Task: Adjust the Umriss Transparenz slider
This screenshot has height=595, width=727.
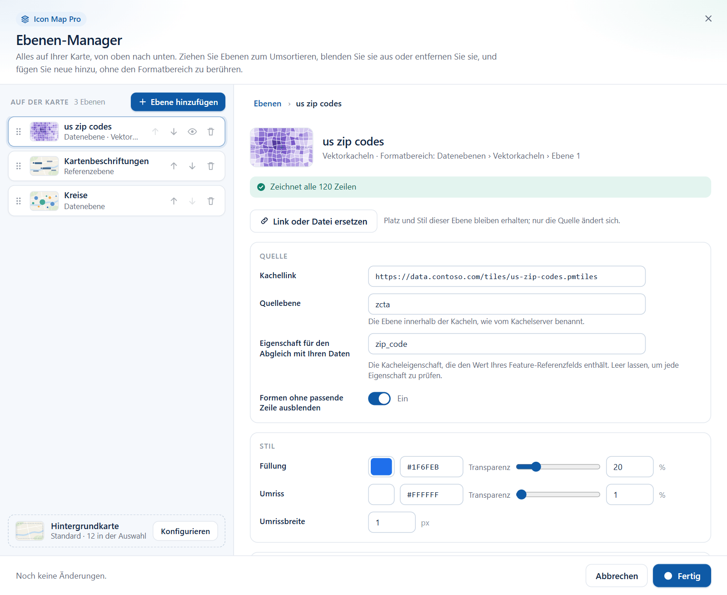Action: pos(558,495)
